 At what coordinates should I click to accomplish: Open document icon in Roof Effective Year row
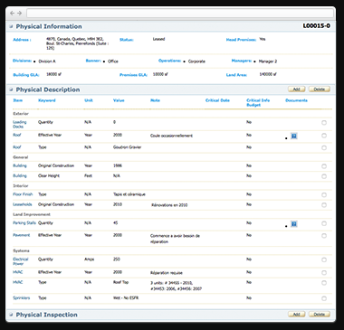(294, 137)
